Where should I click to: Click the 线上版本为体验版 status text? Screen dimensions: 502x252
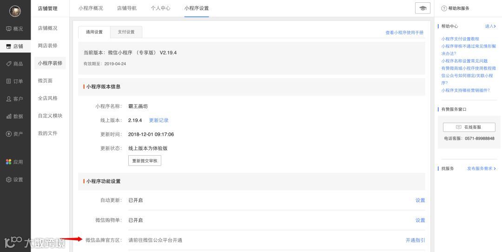point(148,148)
